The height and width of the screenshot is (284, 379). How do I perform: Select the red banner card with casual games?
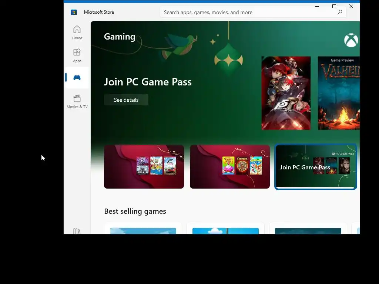230,167
